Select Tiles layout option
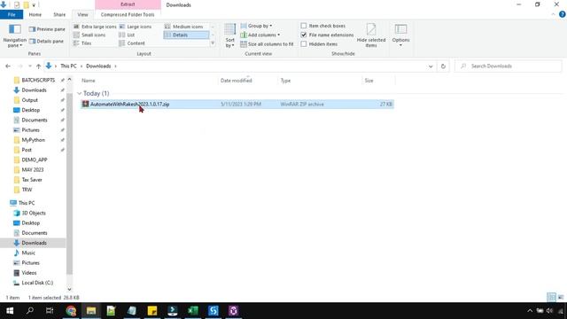This screenshot has width=567, height=319. [82, 43]
